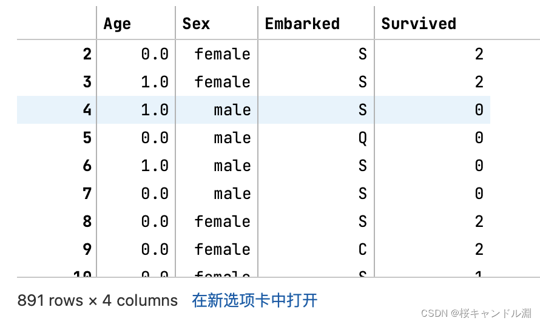Screen dimensions: 540x324
Task: Click the Sex column header
Action: pyautogui.click(x=196, y=24)
